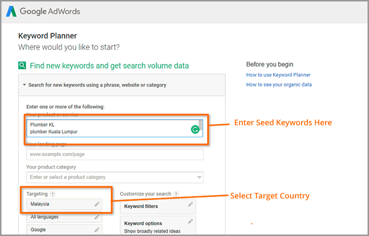Screen dimensions: 369x236
Task: Select the All languages box
Action: pyautogui.click(x=64, y=217)
